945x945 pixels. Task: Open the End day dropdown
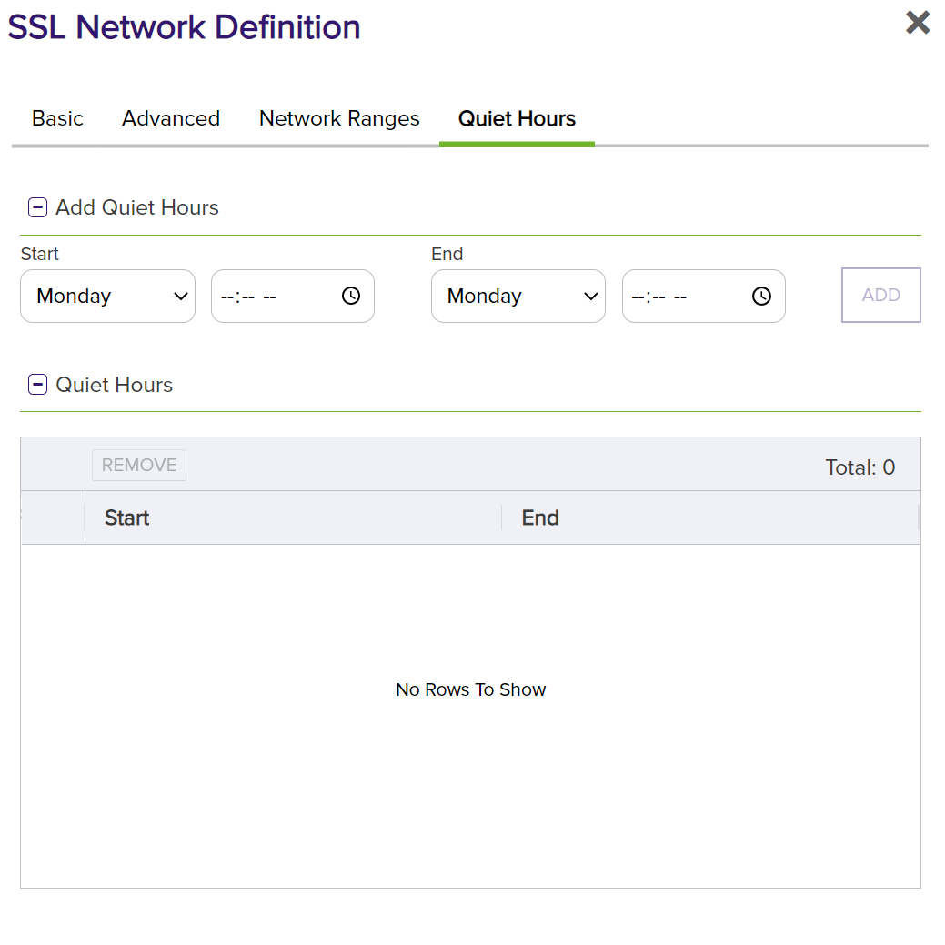tap(518, 296)
